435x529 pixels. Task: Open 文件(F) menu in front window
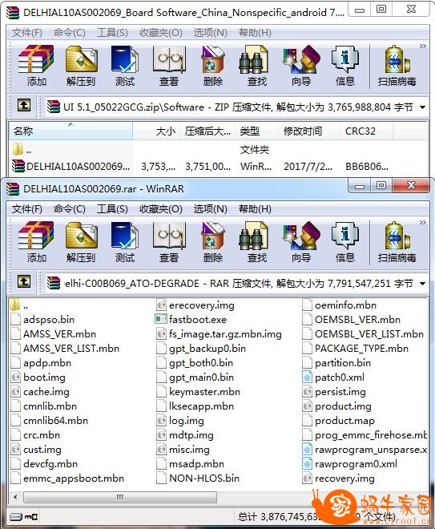(x=27, y=209)
